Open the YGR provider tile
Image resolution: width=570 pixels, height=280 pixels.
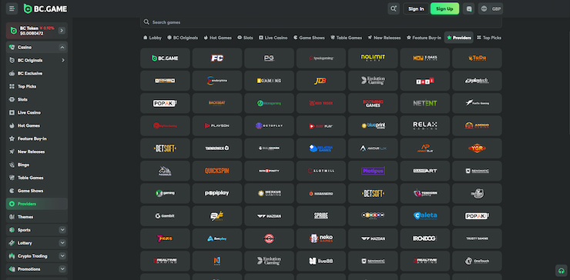tap(477, 148)
